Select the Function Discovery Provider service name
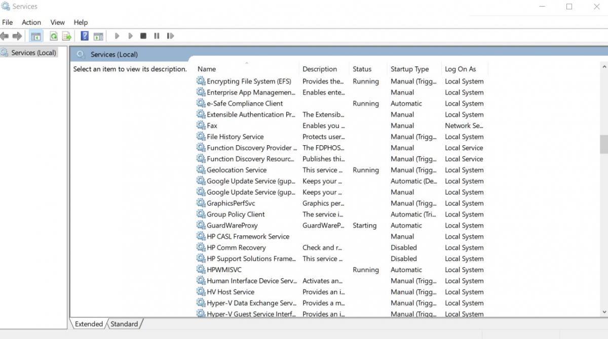 252,148
